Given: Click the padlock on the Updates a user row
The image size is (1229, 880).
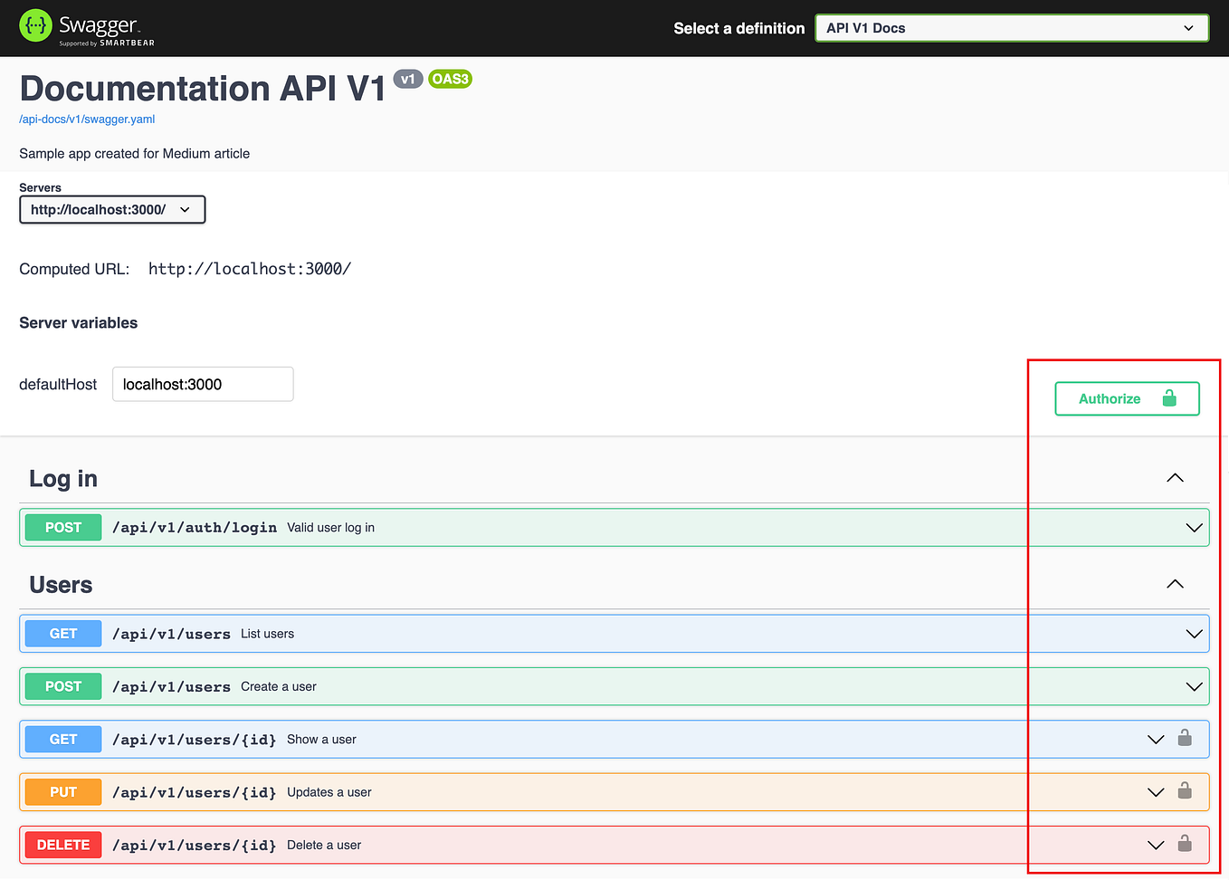Looking at the screenshot, I should [1186, 791].
